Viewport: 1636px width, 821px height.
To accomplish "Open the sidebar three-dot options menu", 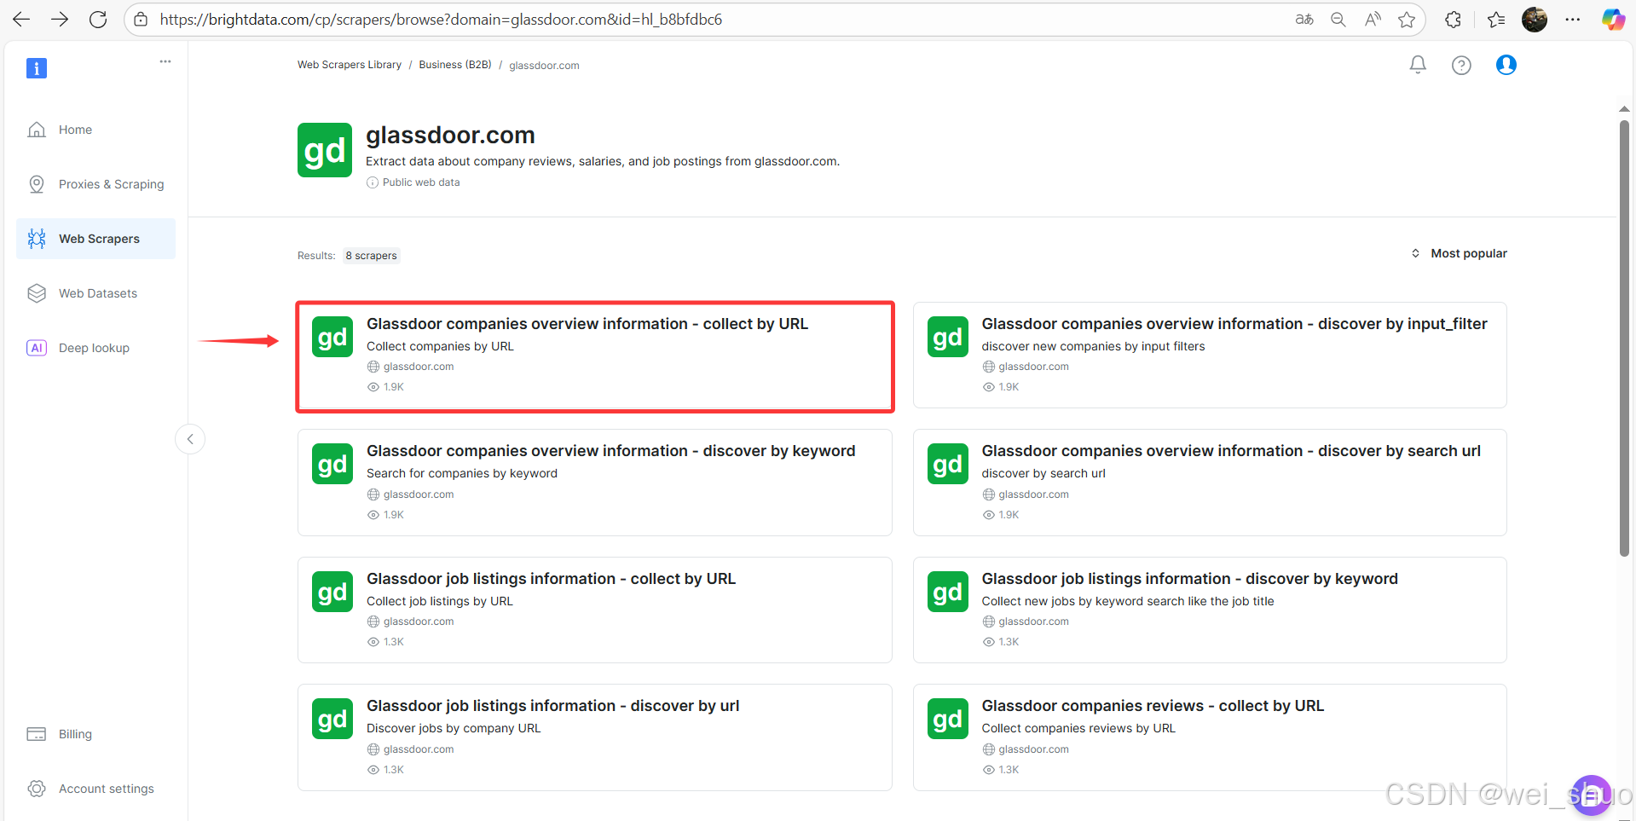I will (165, 61).
